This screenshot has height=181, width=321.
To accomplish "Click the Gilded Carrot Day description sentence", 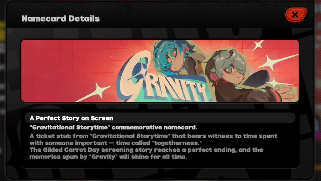I will pos(146,153).
